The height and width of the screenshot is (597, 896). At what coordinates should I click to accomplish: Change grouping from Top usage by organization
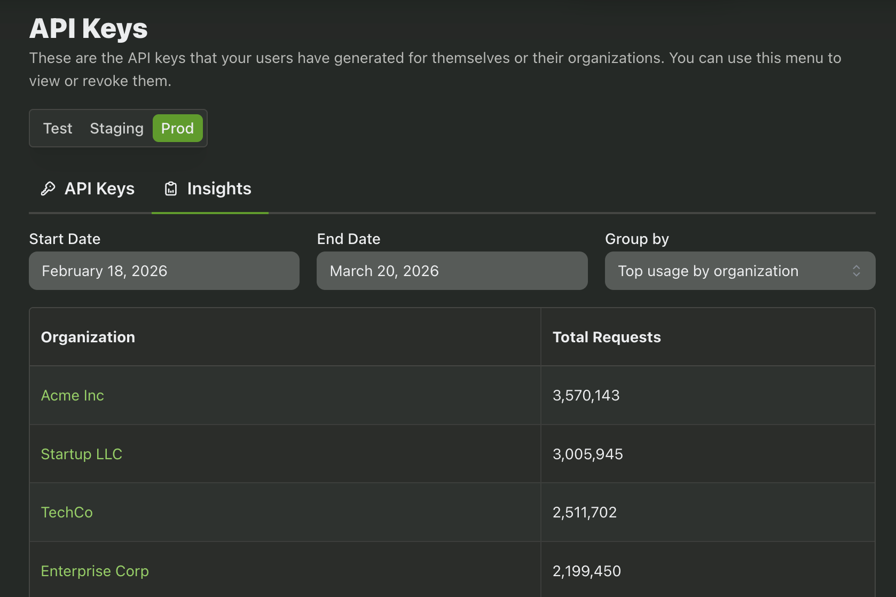(740, 271)
